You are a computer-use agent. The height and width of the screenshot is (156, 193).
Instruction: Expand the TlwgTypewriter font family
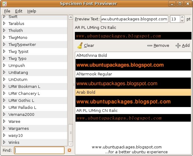pyautogui.click(x=4, y=44)
